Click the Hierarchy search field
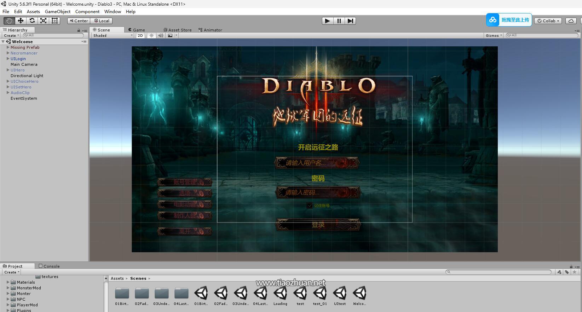Viewport: 582px width, 312px height. pyautogui.click(x=53, y=35)
